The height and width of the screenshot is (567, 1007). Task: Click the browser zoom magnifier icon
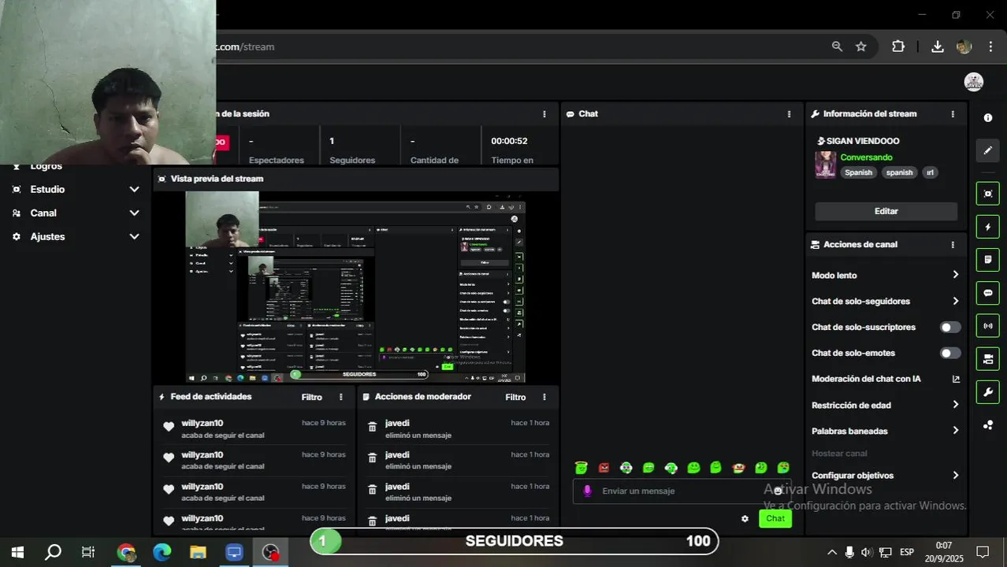pyautogui.click(x=837, y=46)
